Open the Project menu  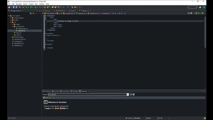click(31, 4)
